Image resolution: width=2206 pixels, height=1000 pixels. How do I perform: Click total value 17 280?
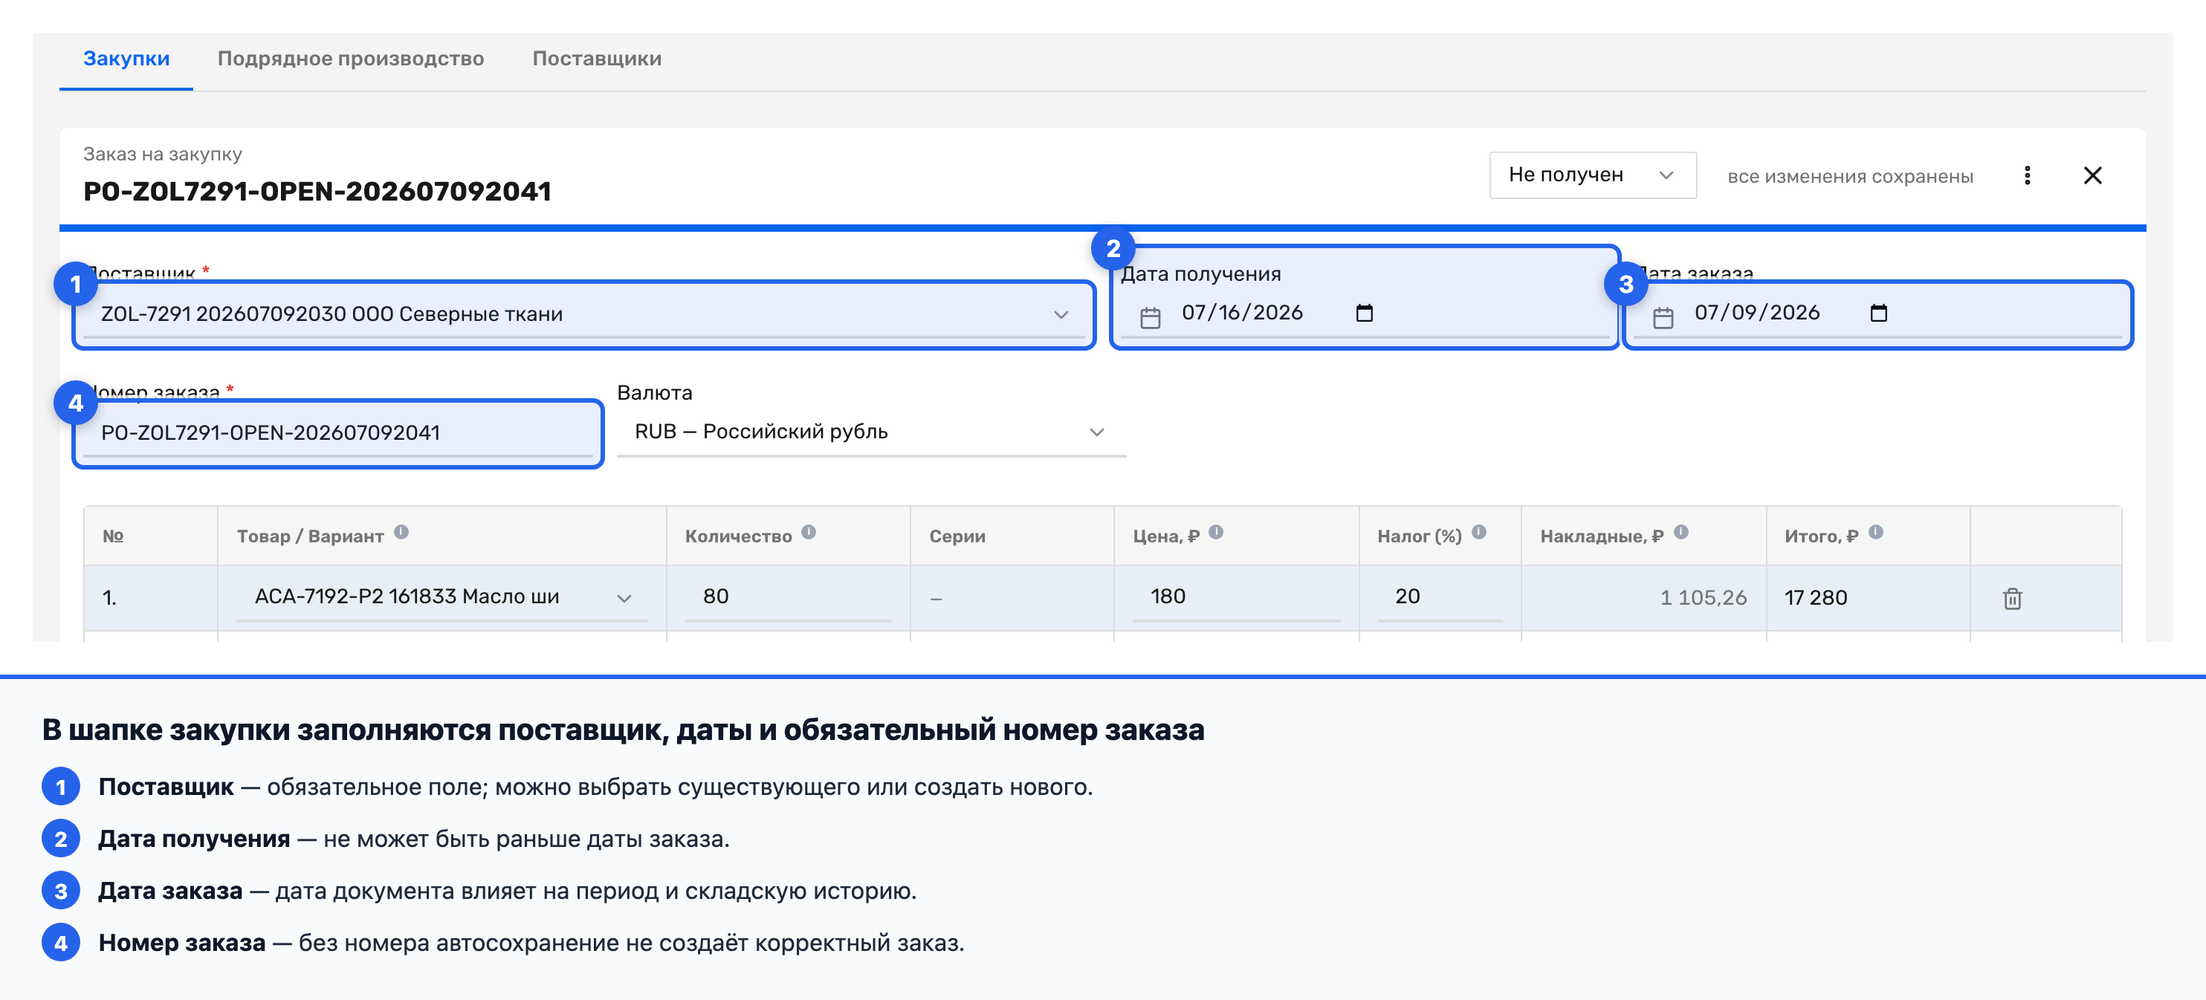(x=1816, y=597)
